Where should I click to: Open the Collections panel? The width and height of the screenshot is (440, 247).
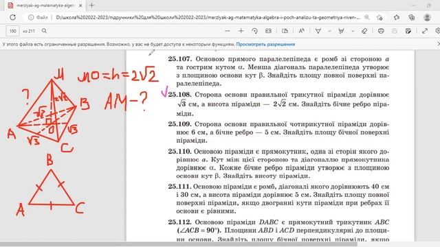(412, 17)
